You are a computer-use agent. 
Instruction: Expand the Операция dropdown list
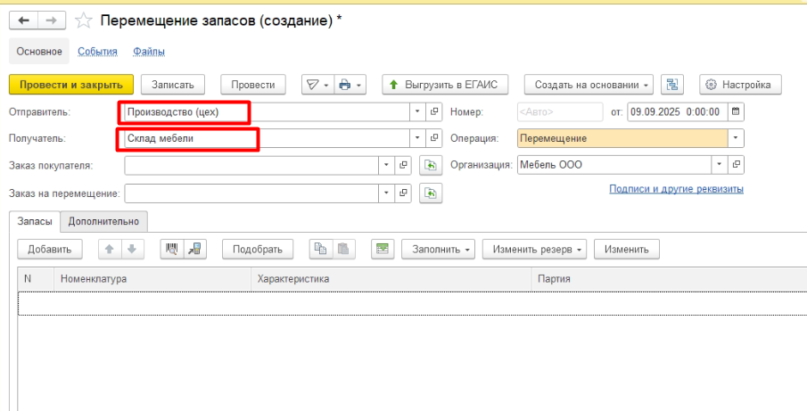pos(736,138)
